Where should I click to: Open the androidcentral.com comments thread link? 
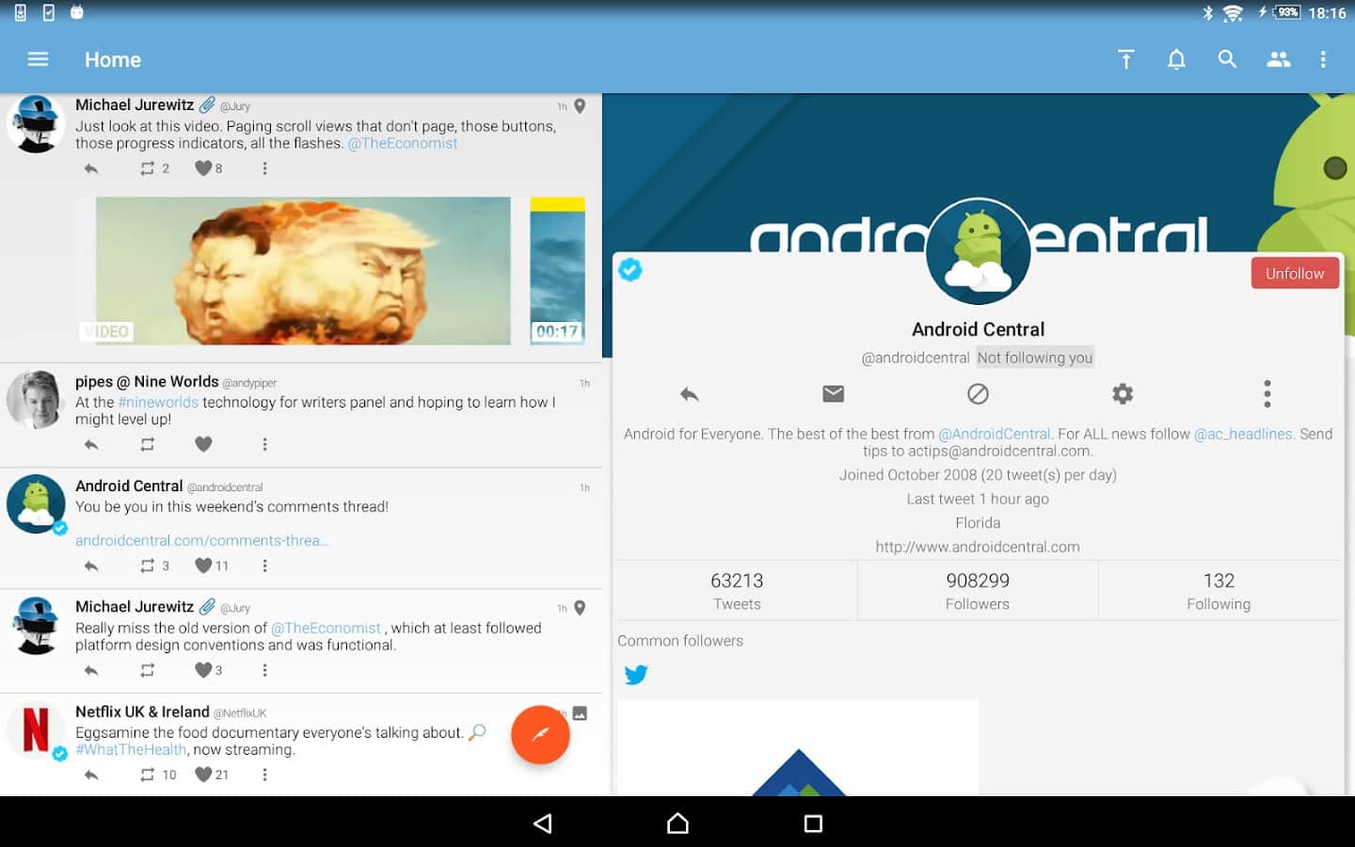(201, 540)
